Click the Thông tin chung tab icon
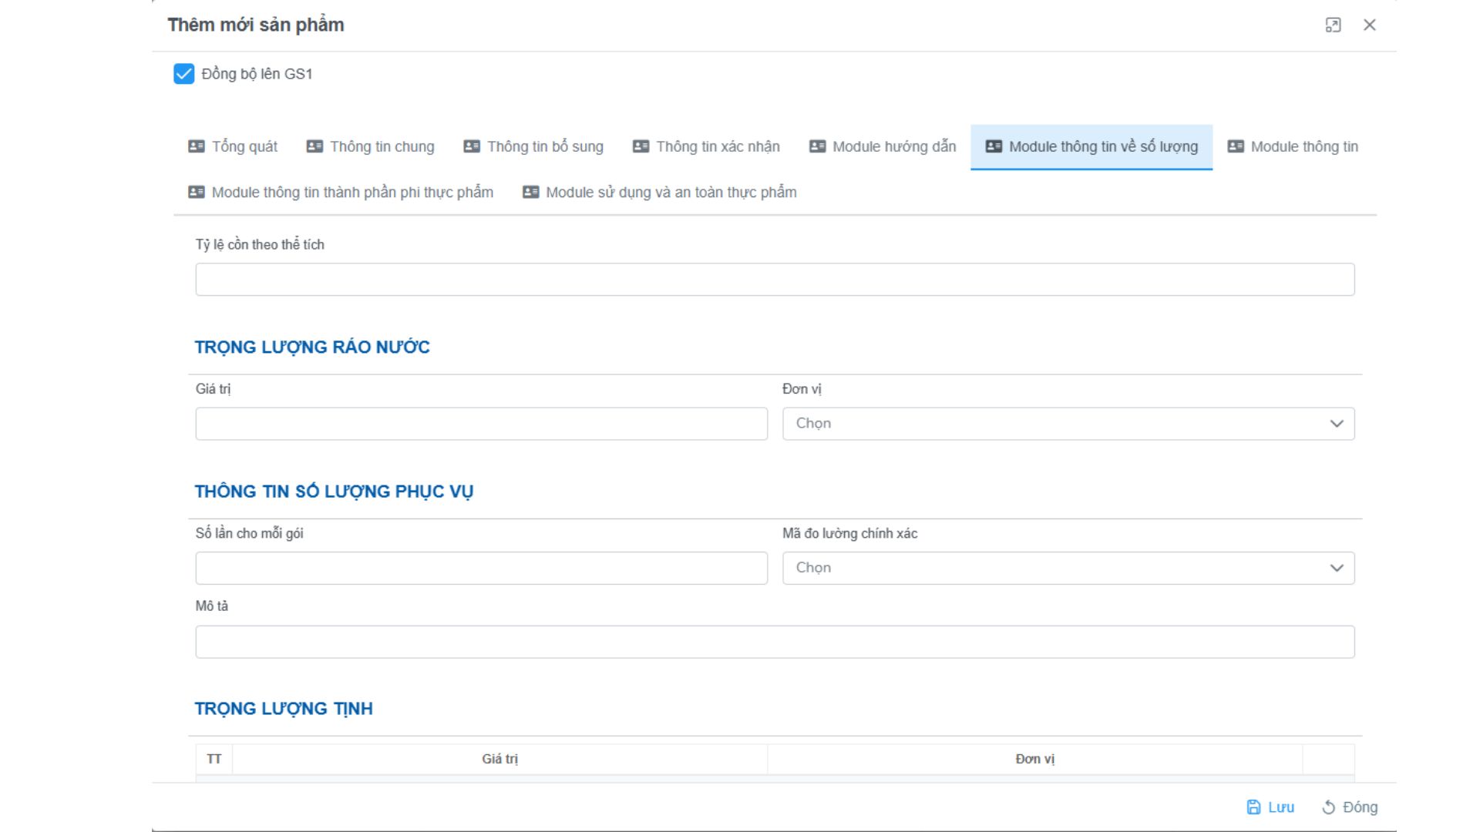The height and width of the screenshot is (832, 1480). (x=314, y=146)
